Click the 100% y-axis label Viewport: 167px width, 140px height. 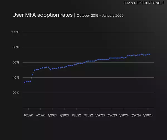[x=15, y=32]
